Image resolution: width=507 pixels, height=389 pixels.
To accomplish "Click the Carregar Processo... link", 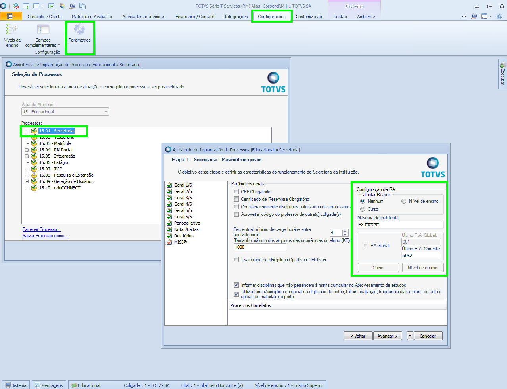I will pyautogui.click(x=41, y=229).
